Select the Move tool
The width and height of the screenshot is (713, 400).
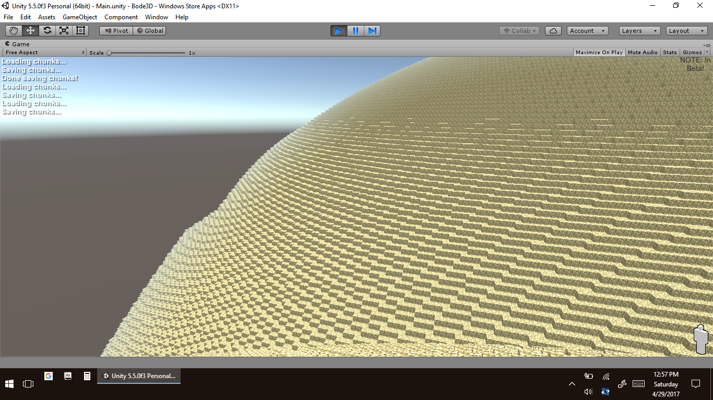click(30, 31)
